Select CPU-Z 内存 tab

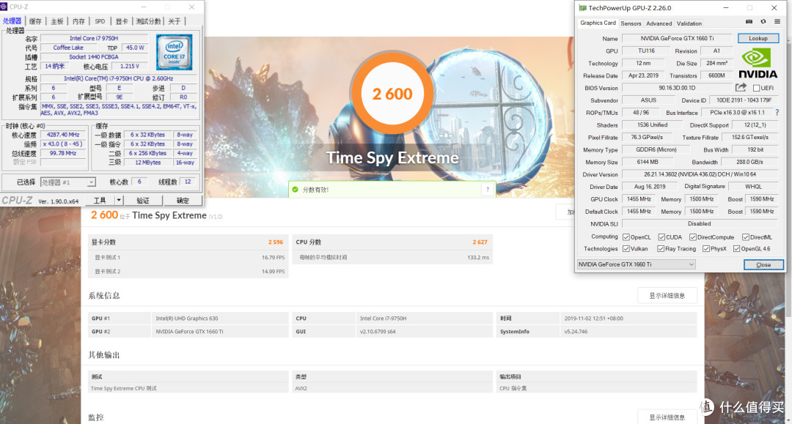click(x=78, y=21)
